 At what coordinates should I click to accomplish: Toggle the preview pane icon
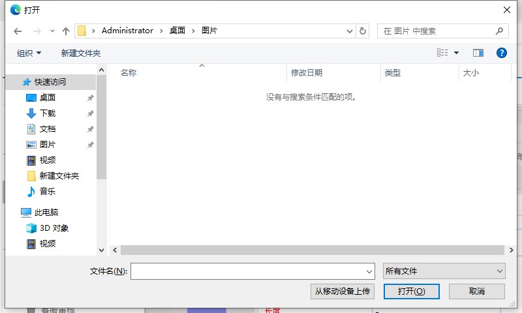pyautogui.click(x=478, y=53)
